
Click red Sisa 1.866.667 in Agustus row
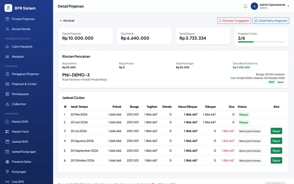(x=228, y=141)
